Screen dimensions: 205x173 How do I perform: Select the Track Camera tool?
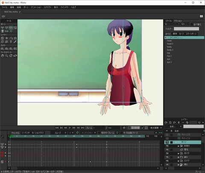click(x=3, y=49)
